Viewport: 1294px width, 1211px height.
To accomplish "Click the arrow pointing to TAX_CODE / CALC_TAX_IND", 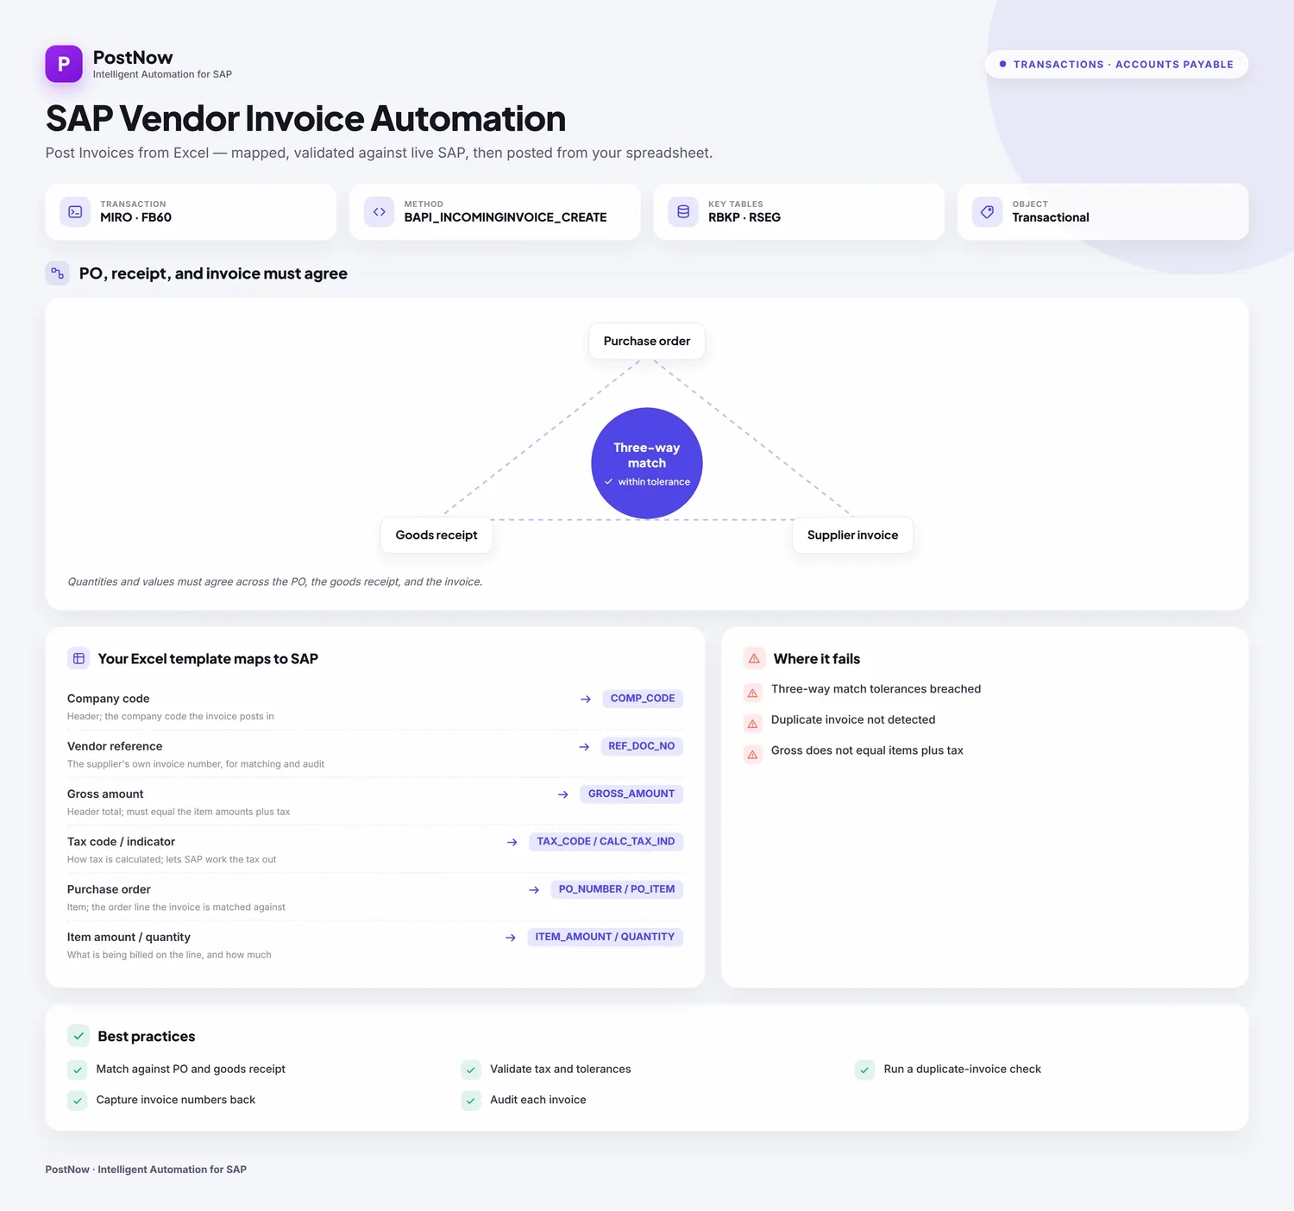I will (x=512, y=842).
